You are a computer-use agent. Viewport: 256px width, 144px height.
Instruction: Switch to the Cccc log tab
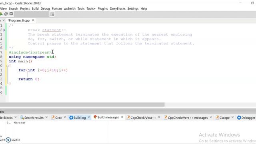coord(57,118)
